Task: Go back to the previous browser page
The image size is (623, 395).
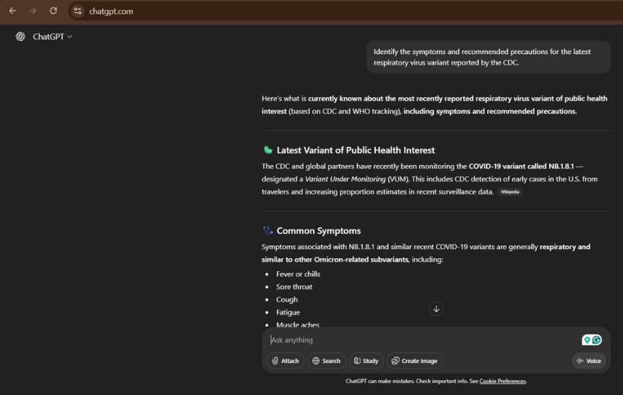Action: 12,11
